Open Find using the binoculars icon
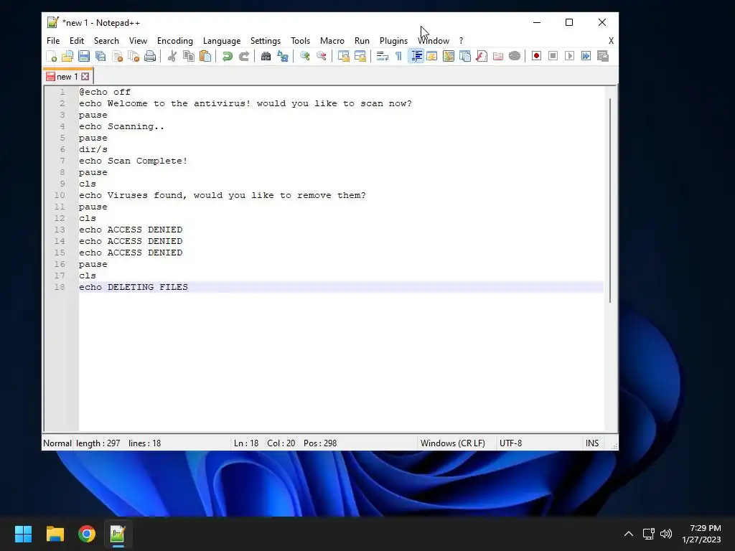Screen dimensions: 735x551 tap(266, 56)
